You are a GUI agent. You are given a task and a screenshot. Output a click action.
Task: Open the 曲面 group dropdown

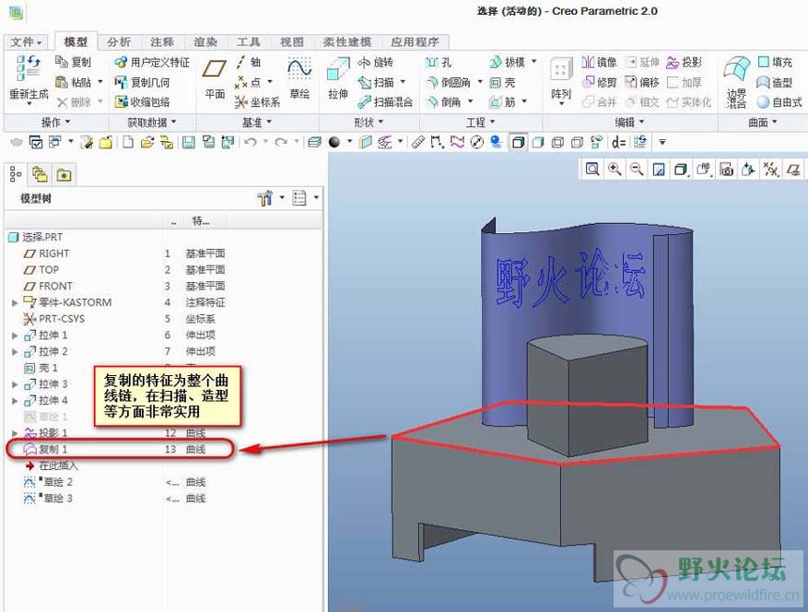tap(763, 123)
